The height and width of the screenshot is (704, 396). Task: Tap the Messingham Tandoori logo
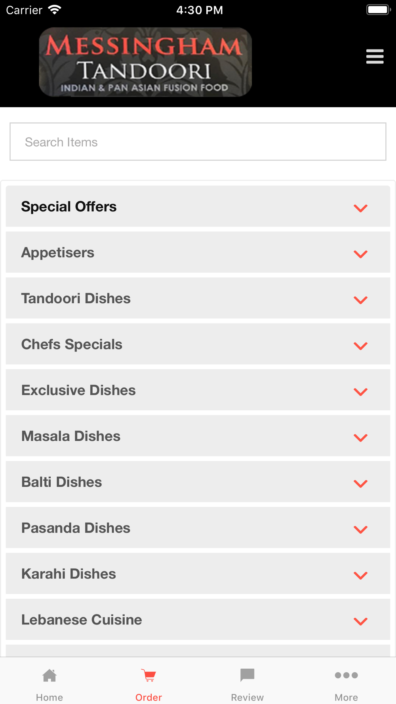145,62
